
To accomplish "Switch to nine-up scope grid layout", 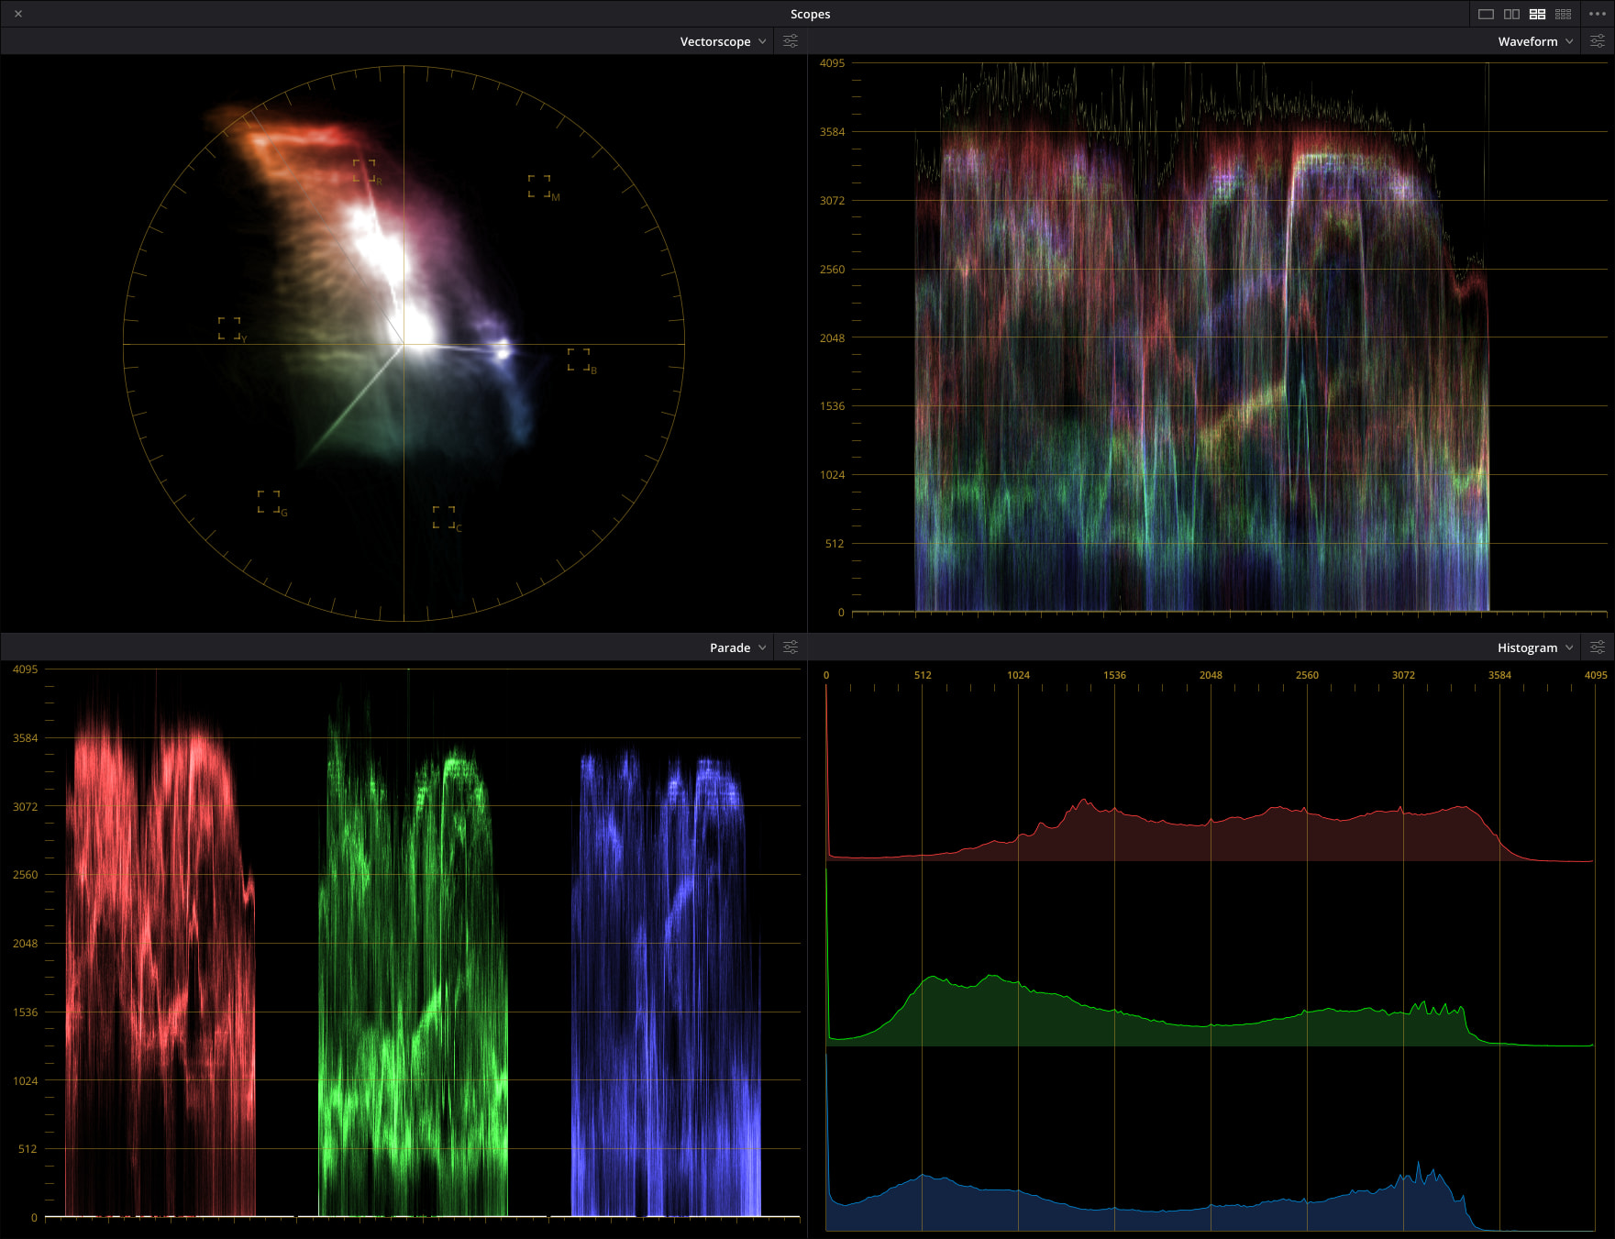I will 1563,14.
